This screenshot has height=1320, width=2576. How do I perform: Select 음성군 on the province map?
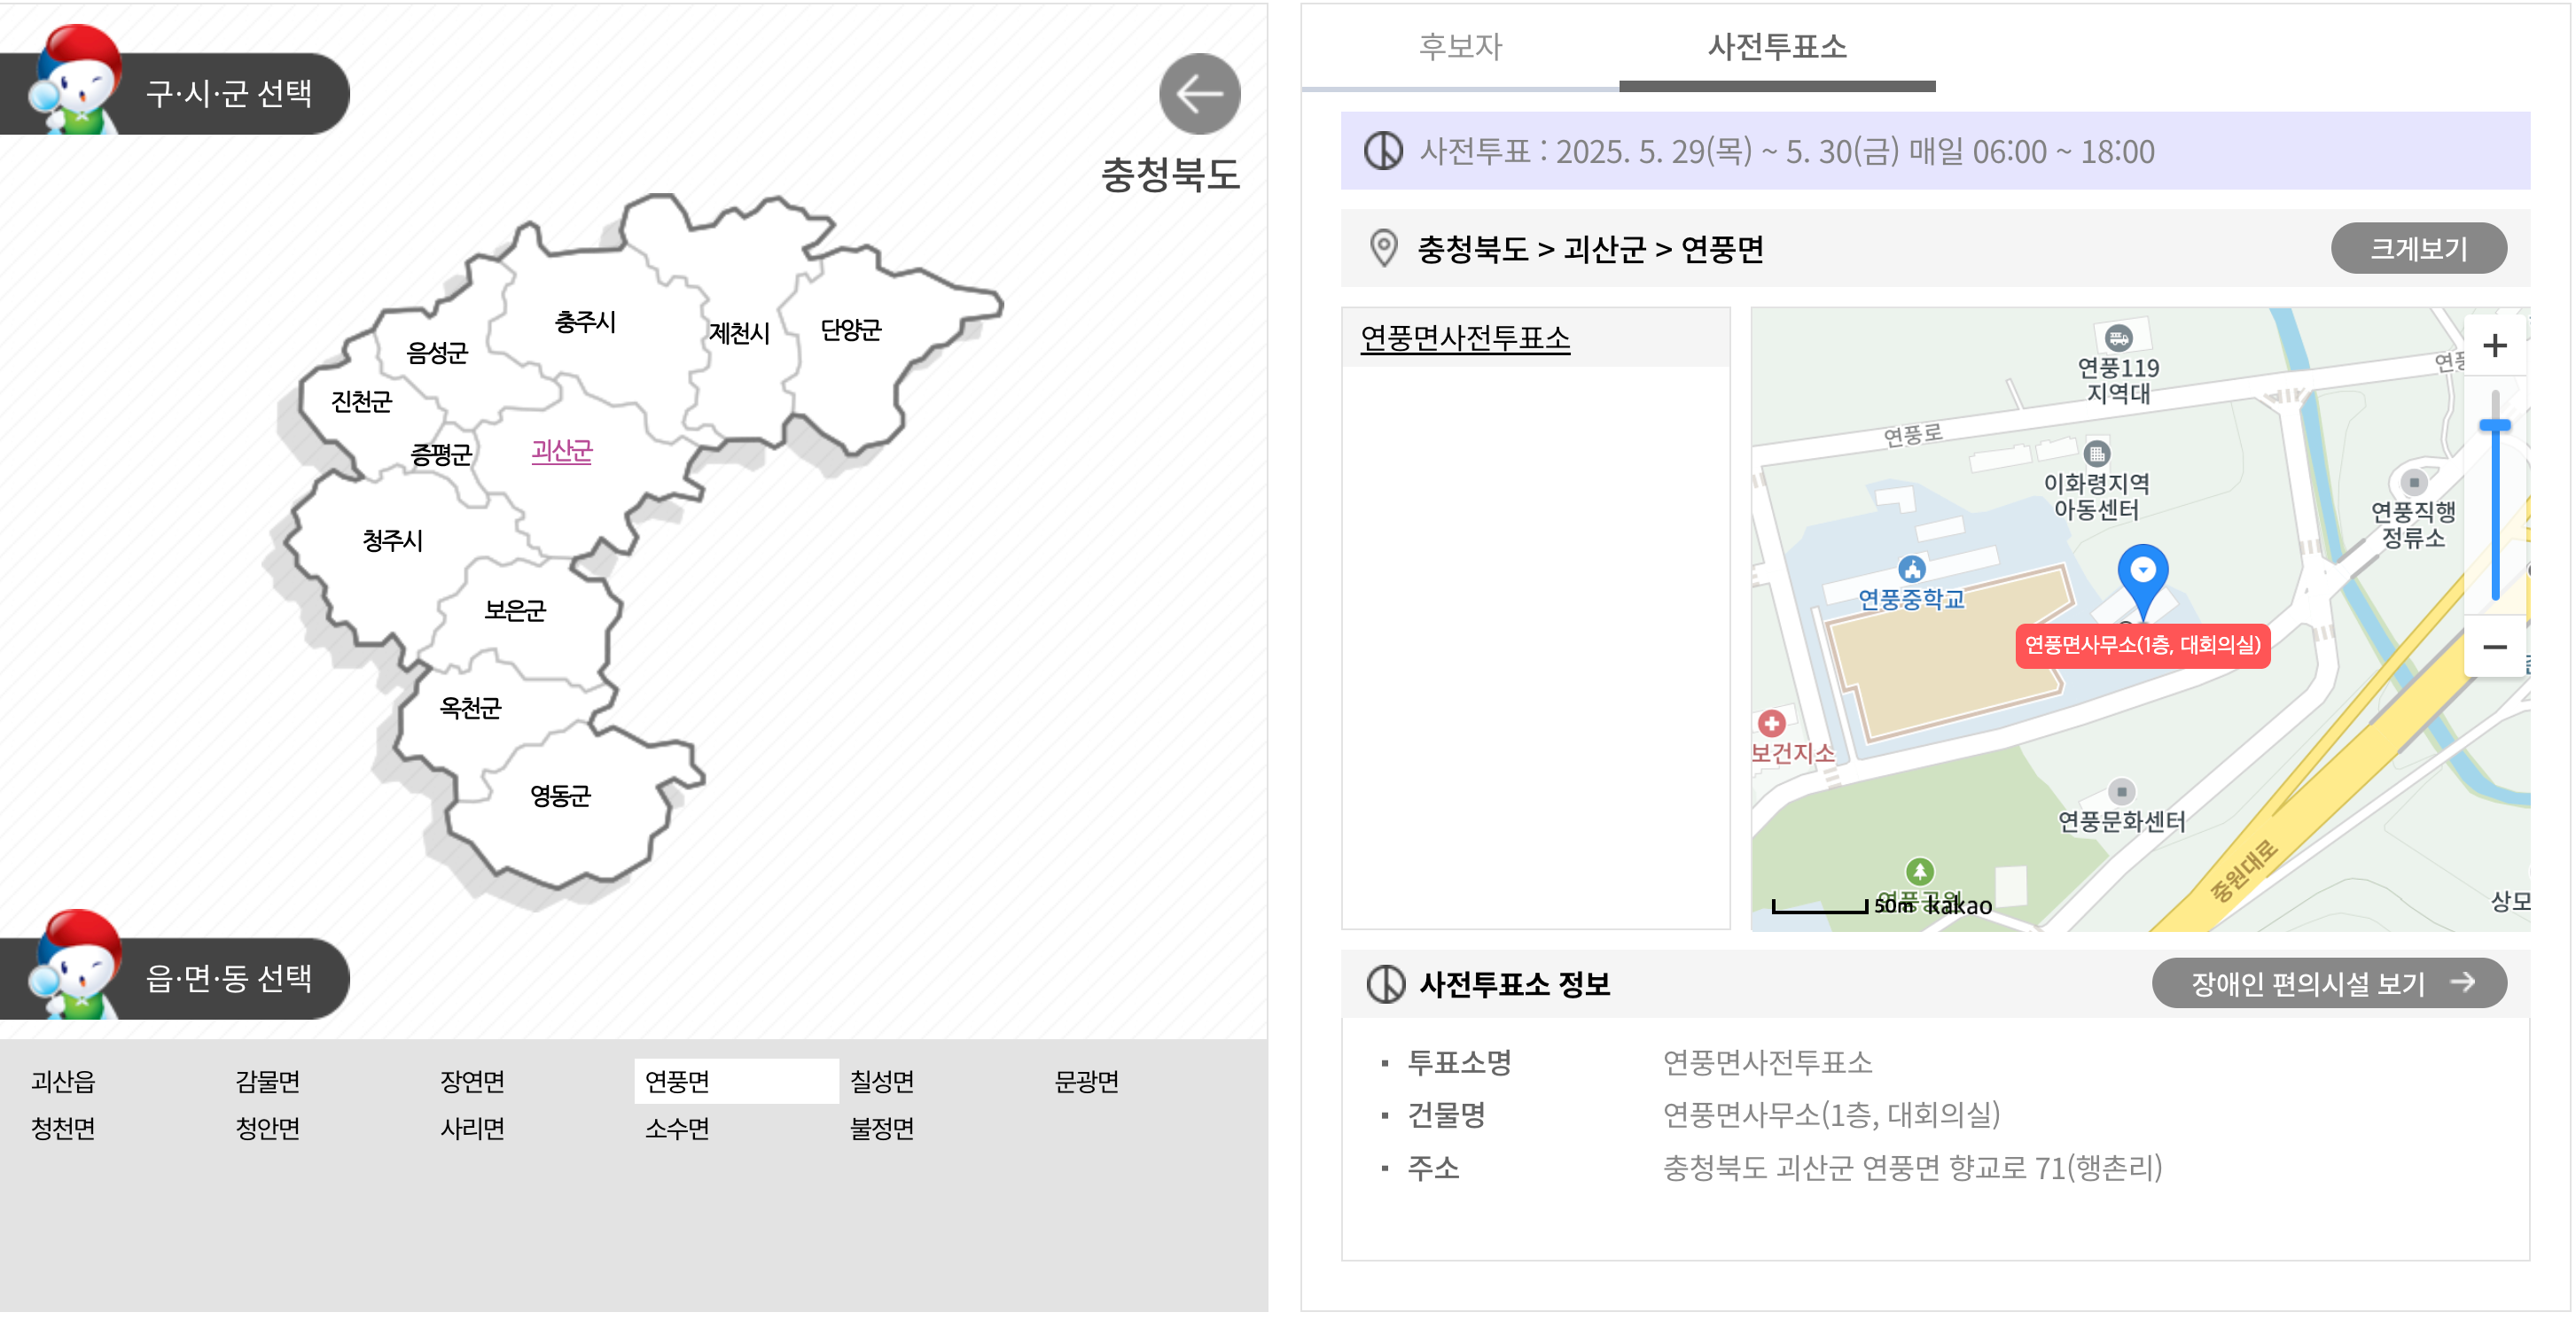(x=437, y=352)
